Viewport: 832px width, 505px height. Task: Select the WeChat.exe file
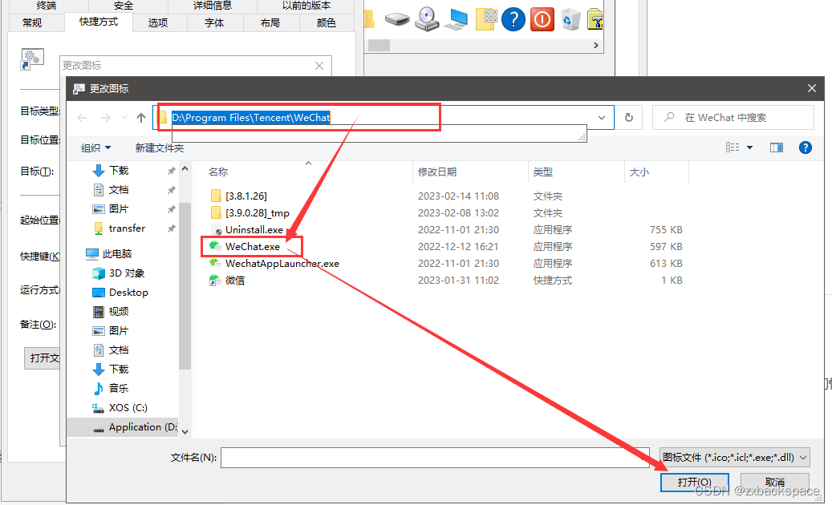coord(252,246)
